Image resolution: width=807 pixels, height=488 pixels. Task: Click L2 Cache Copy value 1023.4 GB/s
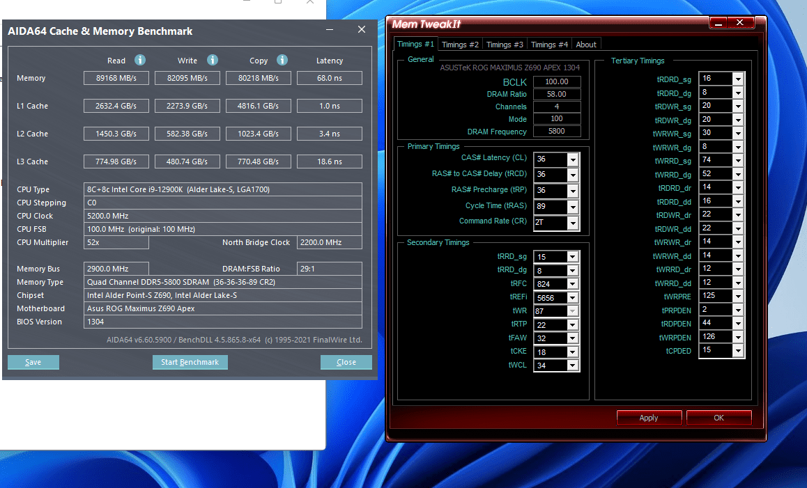pyautogui.click(x=259, y=134)
